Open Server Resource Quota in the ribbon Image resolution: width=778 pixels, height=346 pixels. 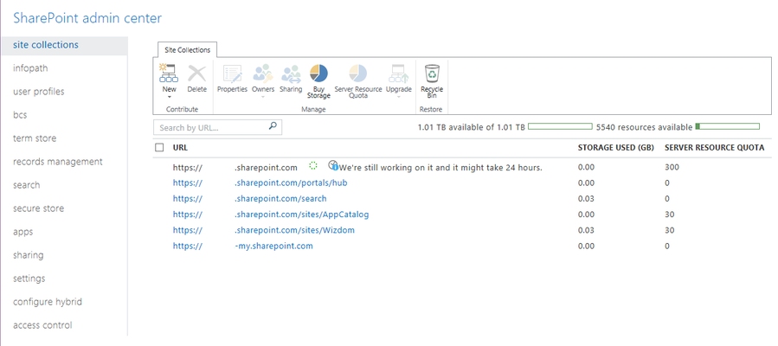tap(358, 80)
